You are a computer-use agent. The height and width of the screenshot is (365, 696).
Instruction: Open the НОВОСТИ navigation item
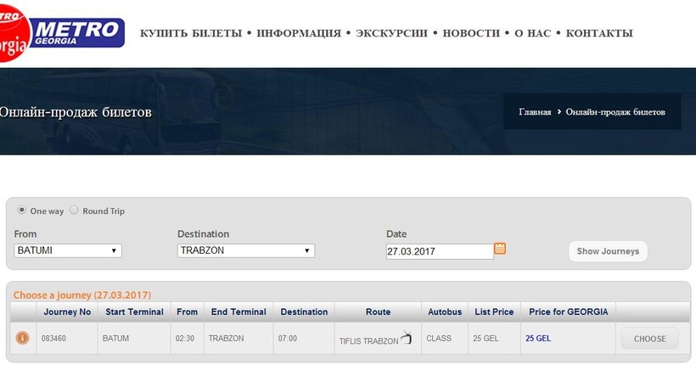(471, 33)
